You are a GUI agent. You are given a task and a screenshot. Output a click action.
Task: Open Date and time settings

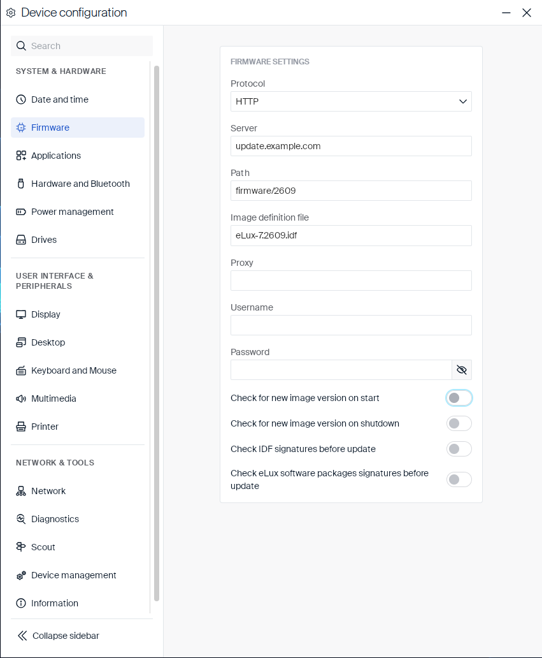pyautogui.click(x=78, y=99)
